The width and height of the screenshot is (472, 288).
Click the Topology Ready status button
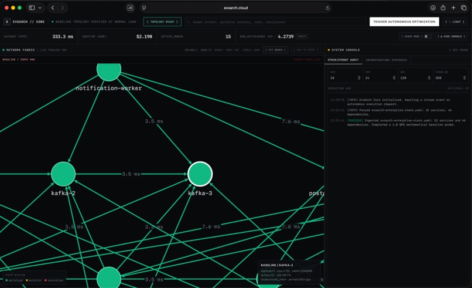(162, 22)
